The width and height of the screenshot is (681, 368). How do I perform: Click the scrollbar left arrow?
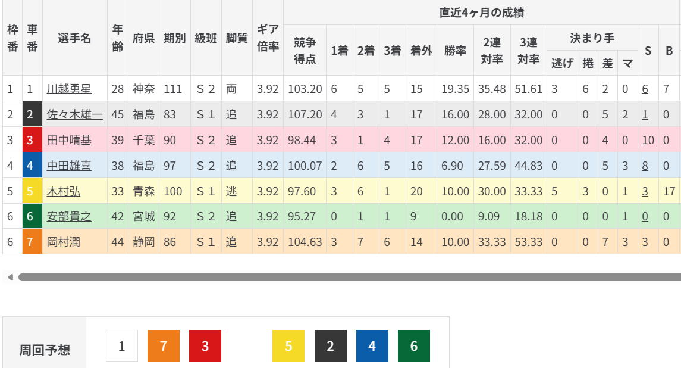[9, 277]
